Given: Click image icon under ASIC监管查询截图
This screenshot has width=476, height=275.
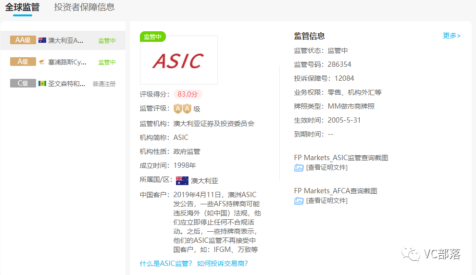Looking at the screenshot, I should pos(299,168).
